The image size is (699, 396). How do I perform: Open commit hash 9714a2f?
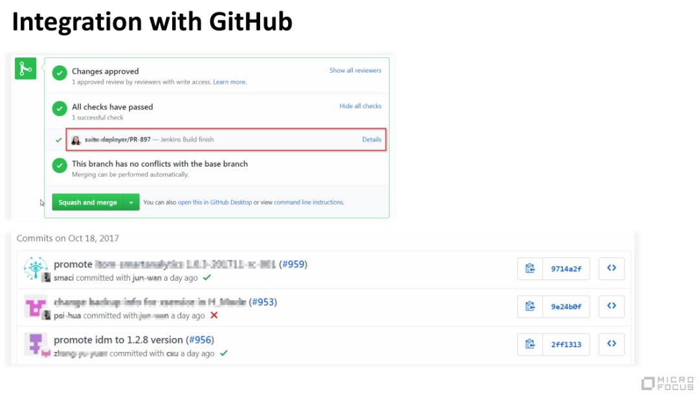566,268
